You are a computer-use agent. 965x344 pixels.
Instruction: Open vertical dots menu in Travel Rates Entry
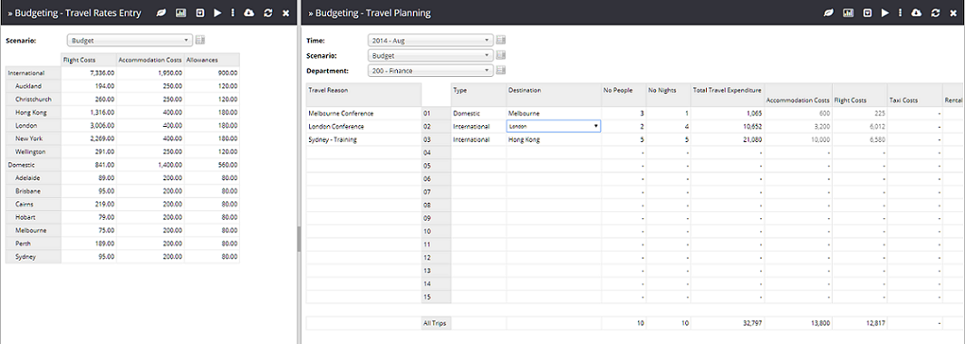233,13
